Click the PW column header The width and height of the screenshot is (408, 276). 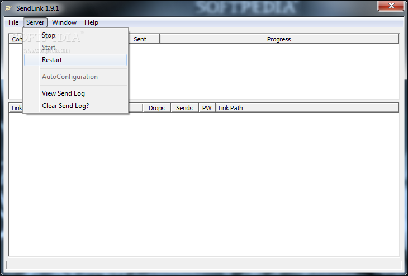[x=207, y=108]
